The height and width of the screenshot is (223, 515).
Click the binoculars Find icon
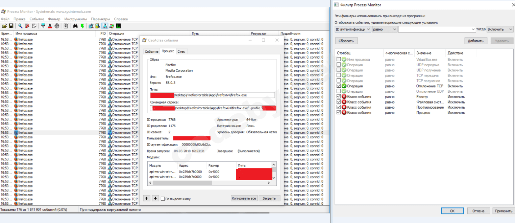click(x=75, y=26)
